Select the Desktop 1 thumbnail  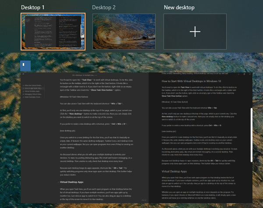[53, 32]
